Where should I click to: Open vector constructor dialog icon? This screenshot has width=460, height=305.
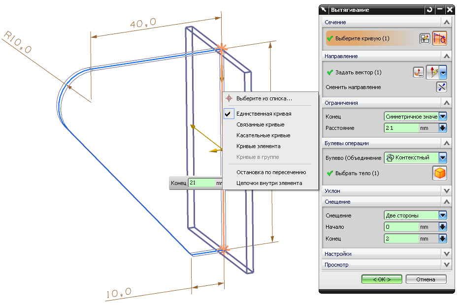pyautogui.click(x=418, y=72)
